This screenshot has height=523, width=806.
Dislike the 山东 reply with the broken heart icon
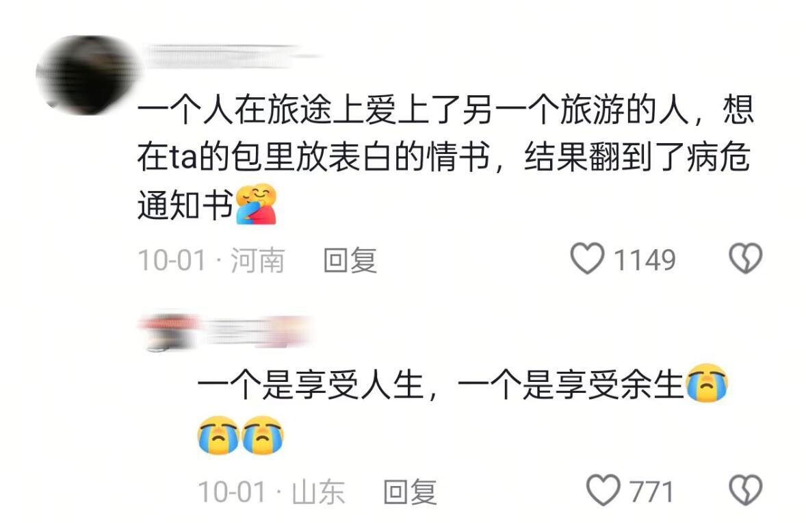click(745, 491)
